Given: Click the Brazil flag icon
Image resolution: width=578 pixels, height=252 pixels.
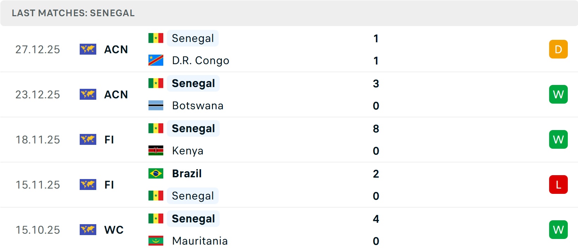Looking at the screenshot, I should pos(156,173).
